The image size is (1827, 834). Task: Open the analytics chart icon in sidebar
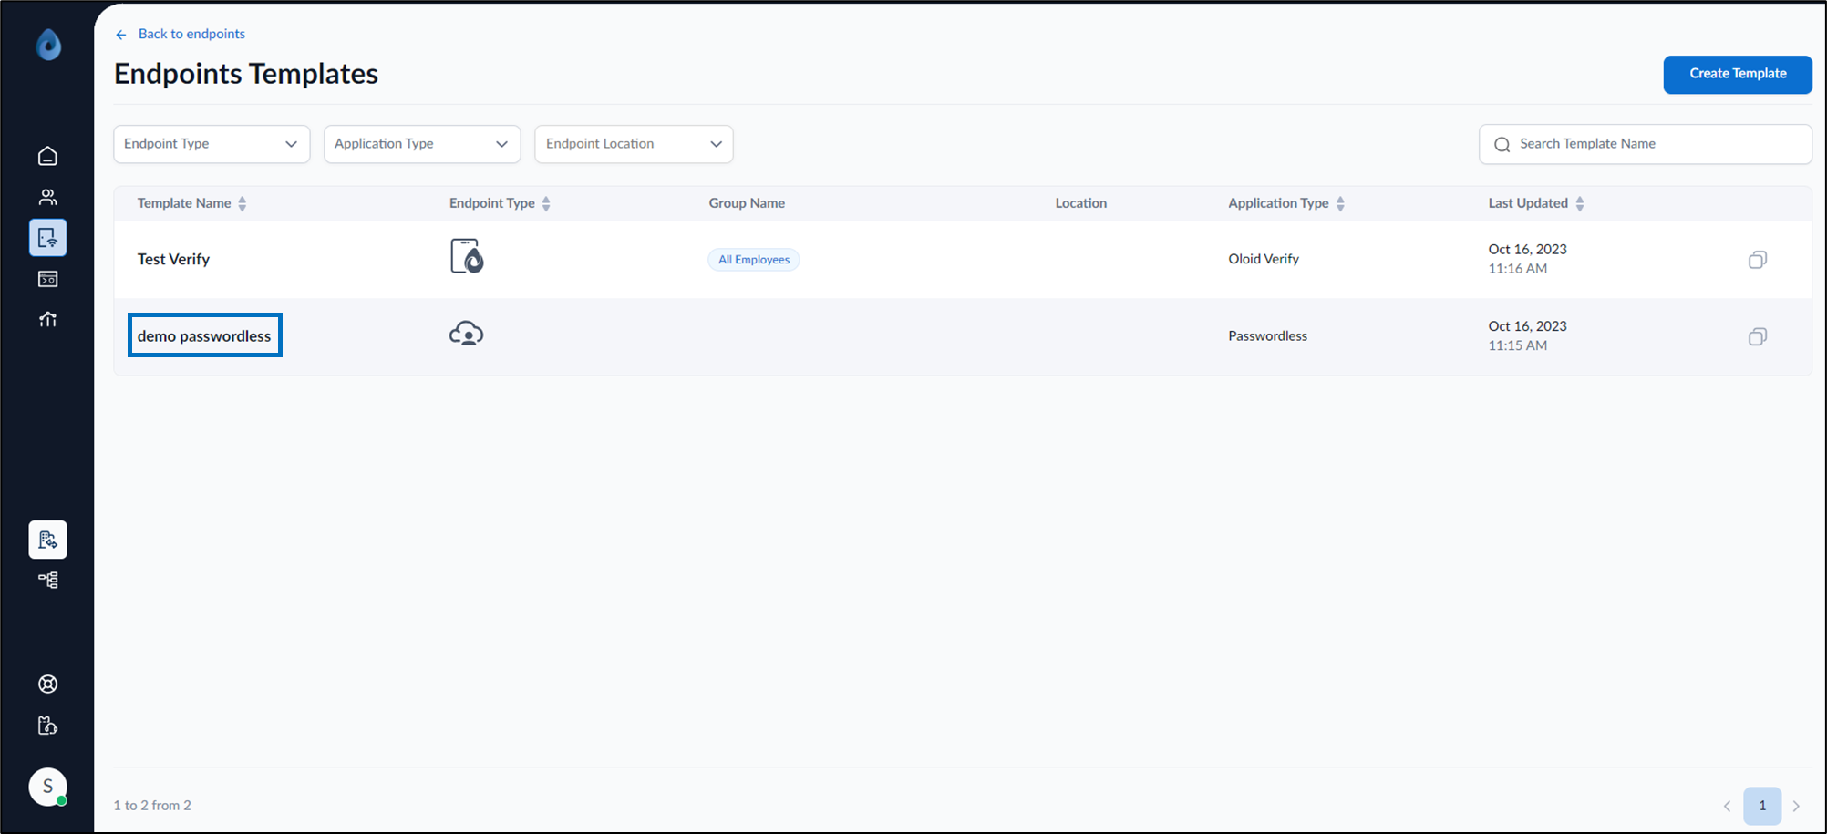pos(47,319)
